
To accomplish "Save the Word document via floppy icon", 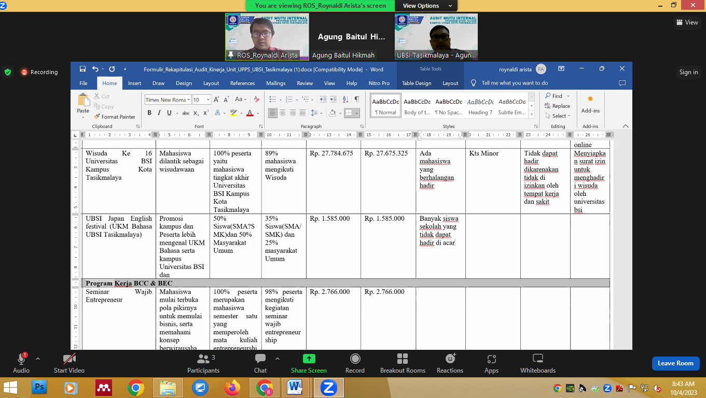I will [x=82, y=69].
